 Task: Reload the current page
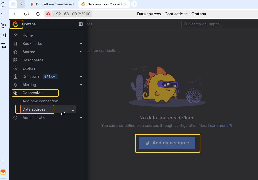point(38,14)
